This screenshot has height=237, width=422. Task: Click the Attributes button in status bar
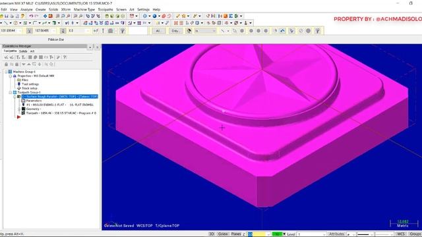click(x=337, y=234)
